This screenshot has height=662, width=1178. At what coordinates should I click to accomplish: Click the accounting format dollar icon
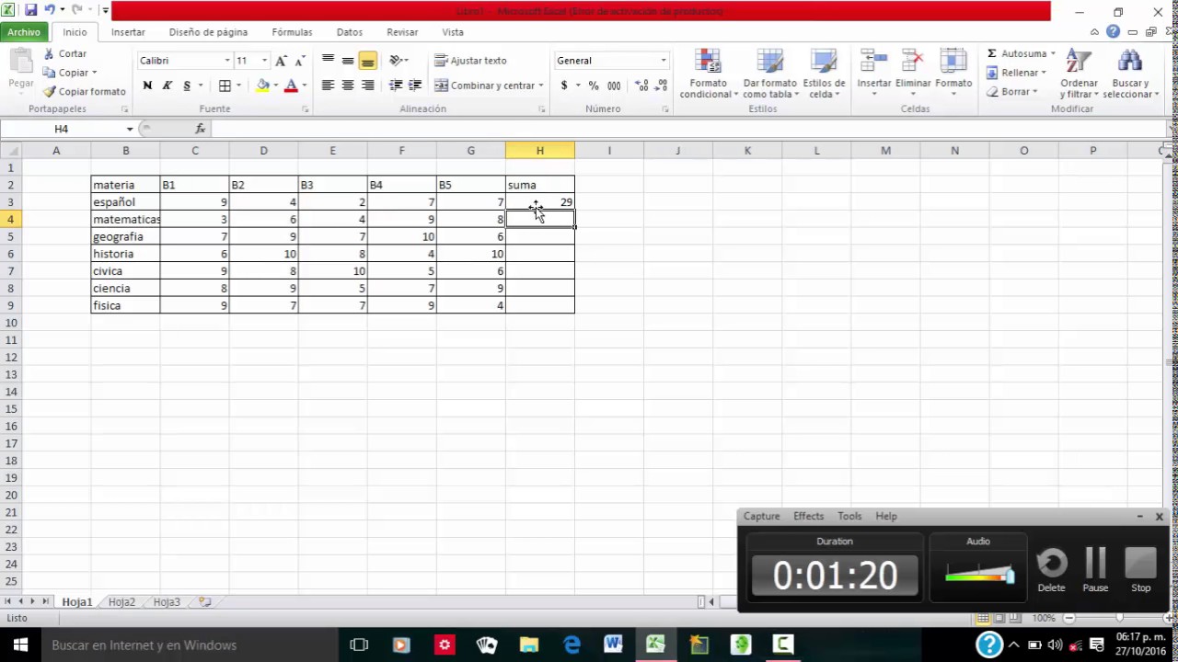(x=564, y=86)
